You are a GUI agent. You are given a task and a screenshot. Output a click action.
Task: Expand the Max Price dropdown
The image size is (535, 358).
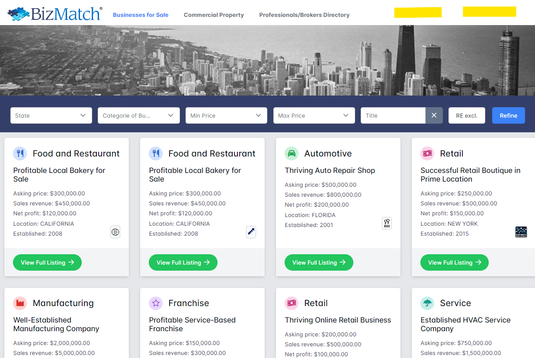click(x=314, y=115)
